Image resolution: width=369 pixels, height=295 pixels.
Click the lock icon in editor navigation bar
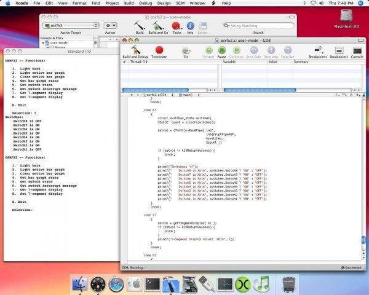click(x=364, y=95)
